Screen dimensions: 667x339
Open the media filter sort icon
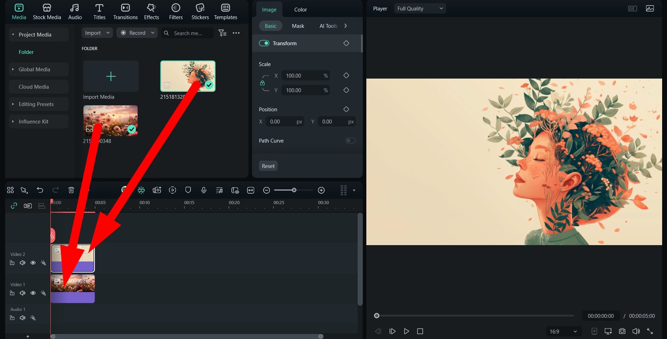point(222,33)
